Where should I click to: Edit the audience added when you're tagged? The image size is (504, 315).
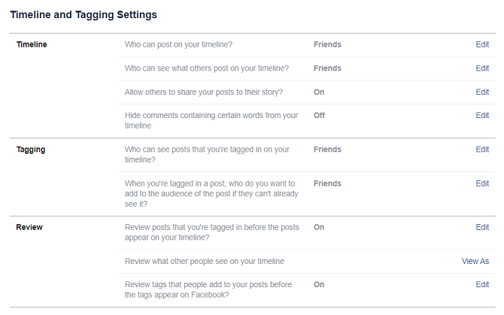[482, 183]
